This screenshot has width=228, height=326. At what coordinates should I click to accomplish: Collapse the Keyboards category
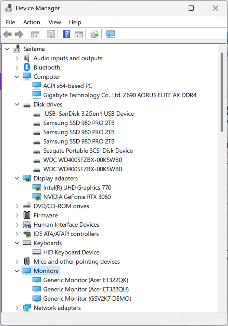tap(17, 243)
